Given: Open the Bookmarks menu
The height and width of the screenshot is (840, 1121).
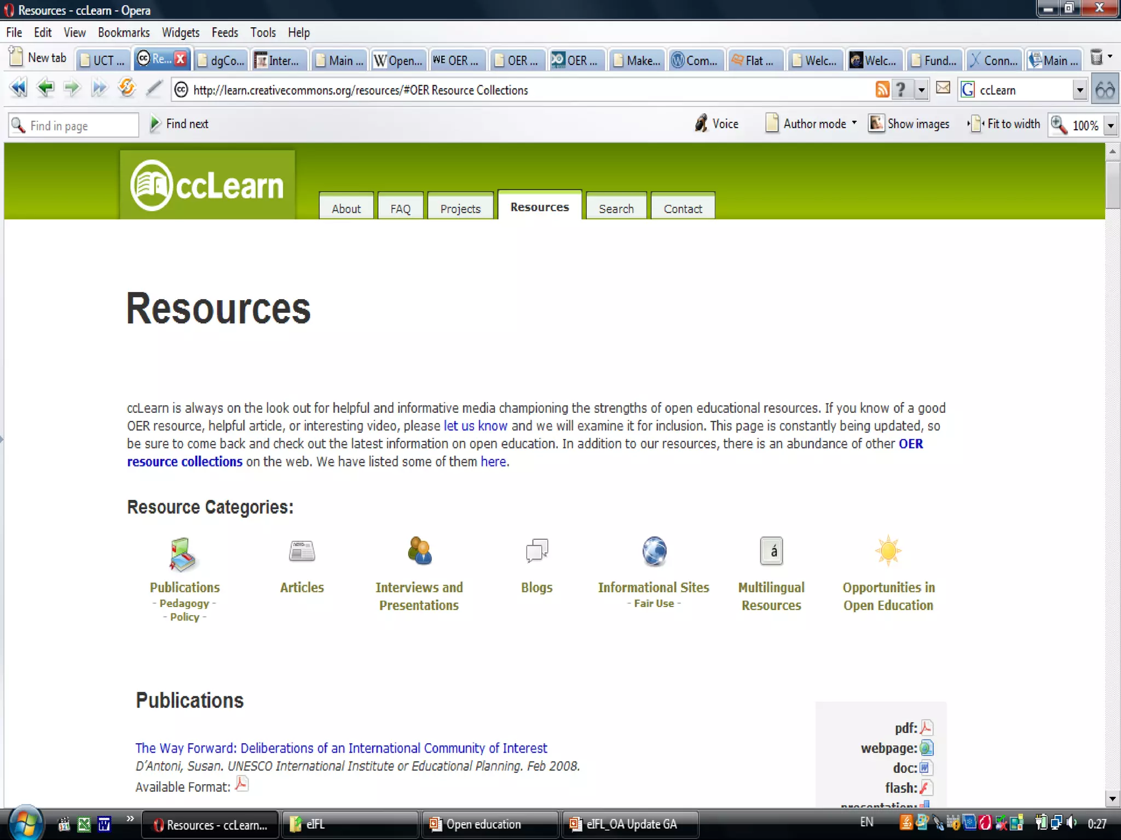Looking at the screenshot, I should 123,33.
